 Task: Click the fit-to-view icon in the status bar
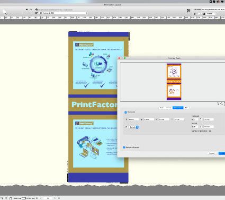click(x=6, y=198)
